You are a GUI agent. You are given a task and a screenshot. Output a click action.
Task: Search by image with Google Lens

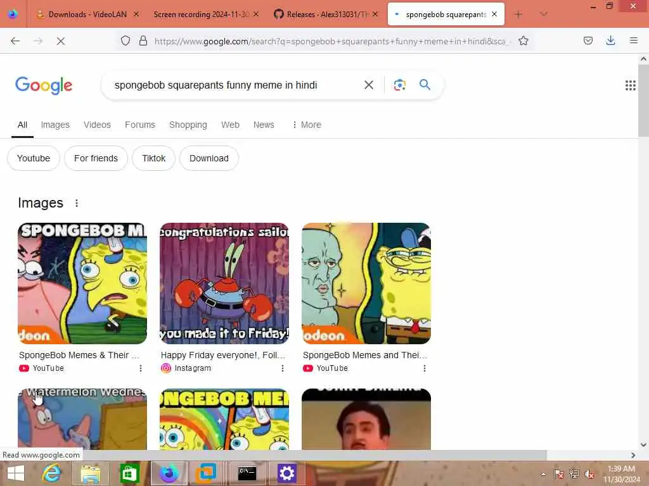tap(399, 85)
